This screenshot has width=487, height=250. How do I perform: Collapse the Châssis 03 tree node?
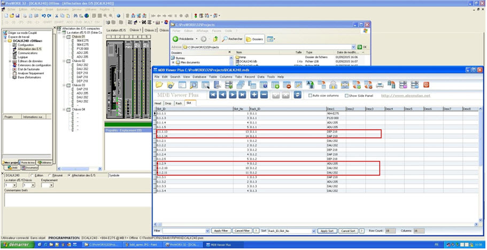[x=64, y=85]
